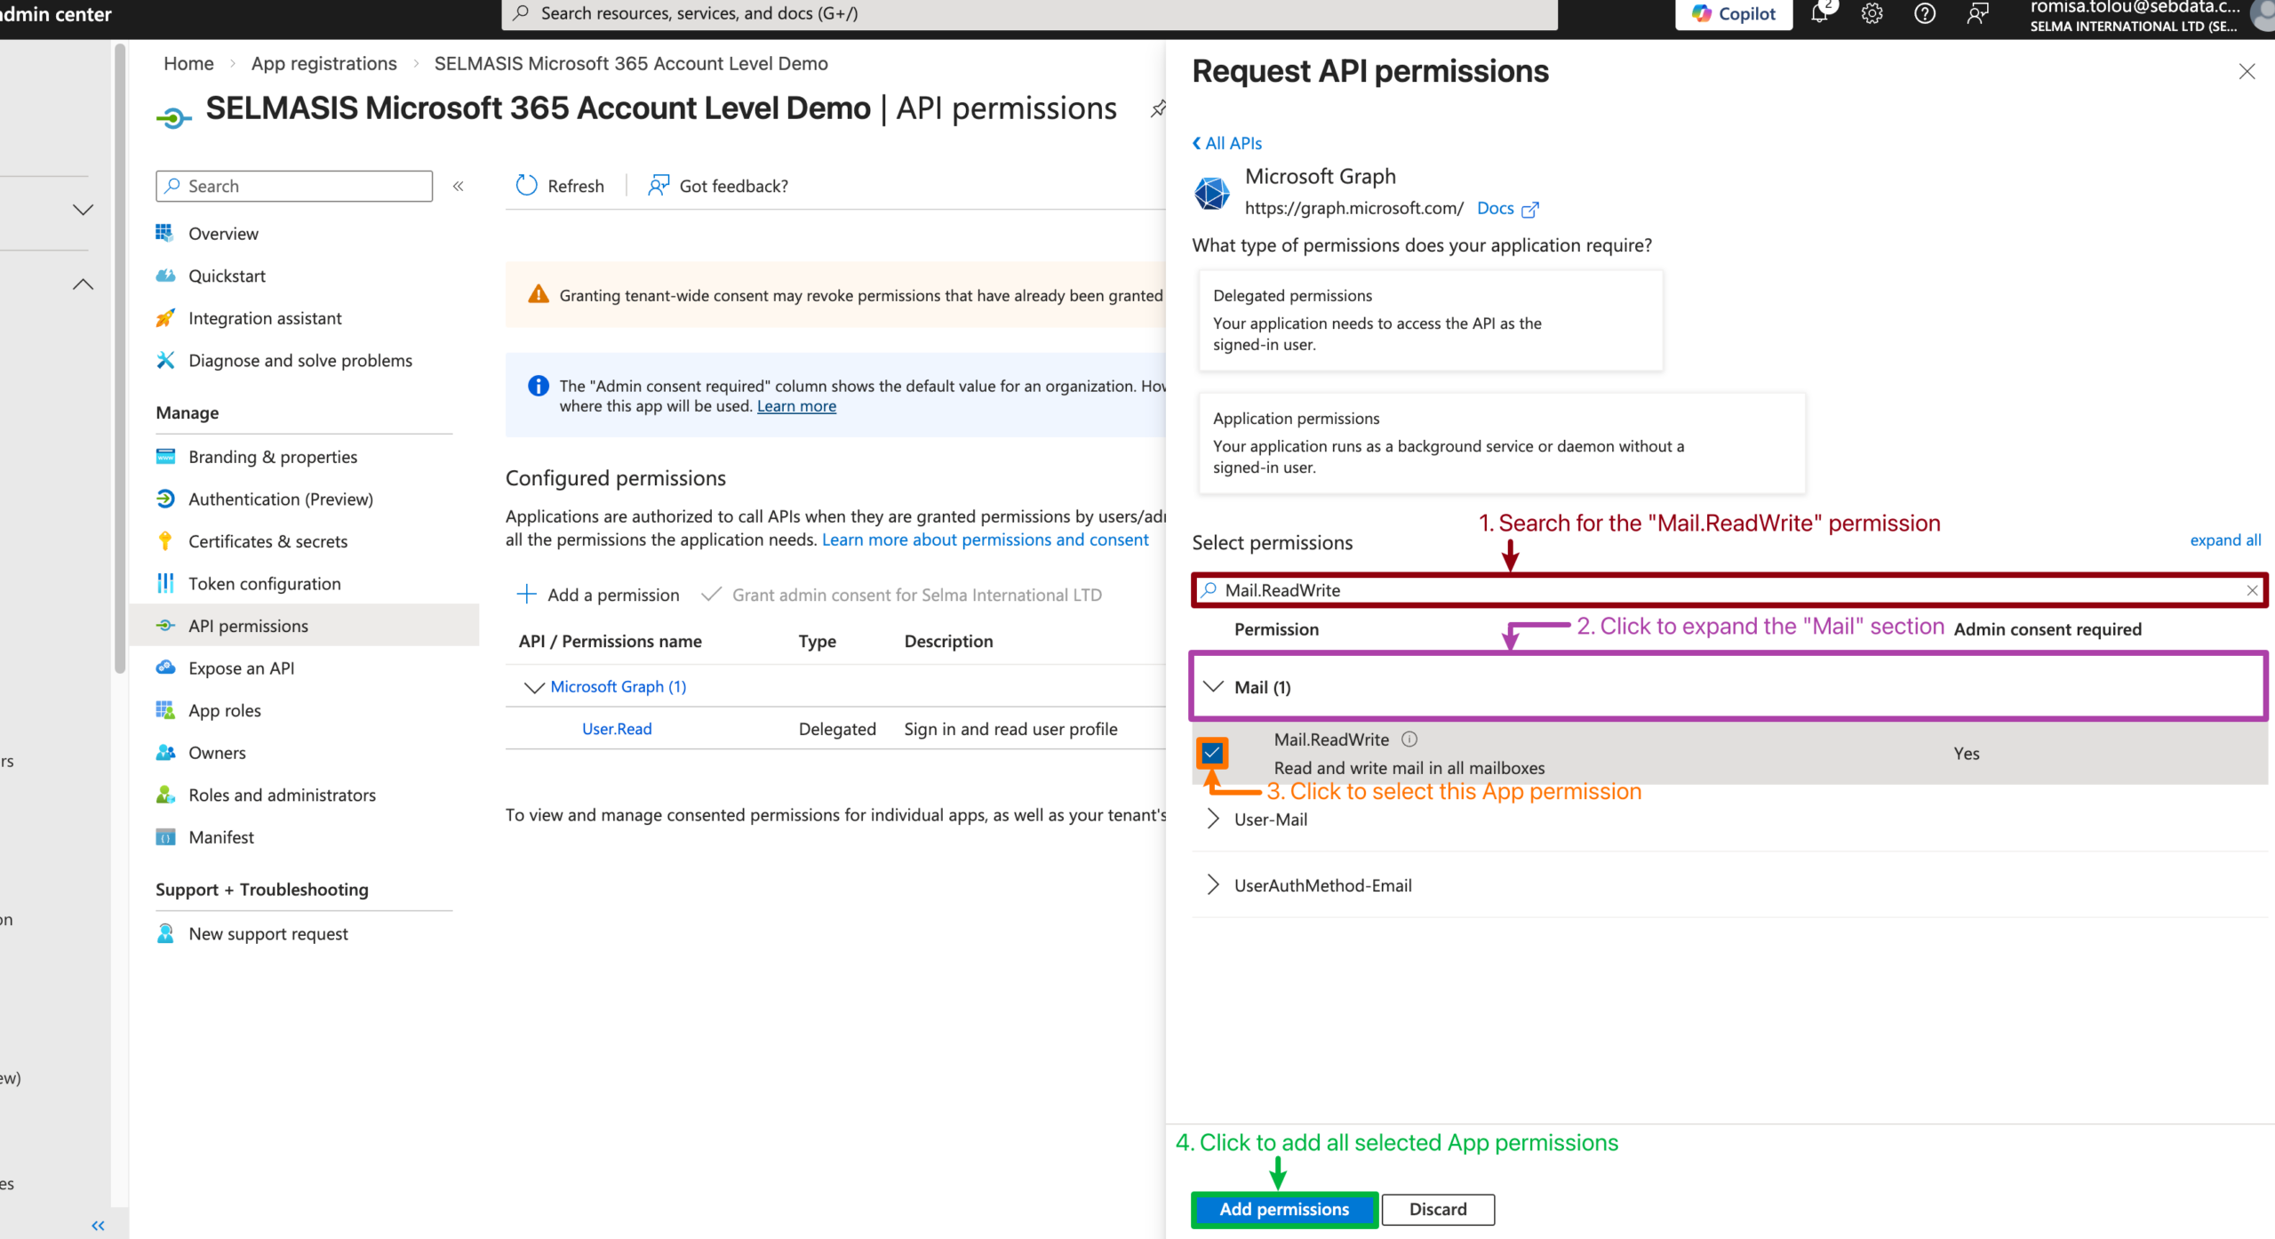Select the Application permissions option card
This screenshot has width=2275, height=1239.
click(x=1501, y=443)
